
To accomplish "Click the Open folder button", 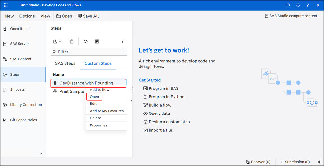I will point(64,16).
